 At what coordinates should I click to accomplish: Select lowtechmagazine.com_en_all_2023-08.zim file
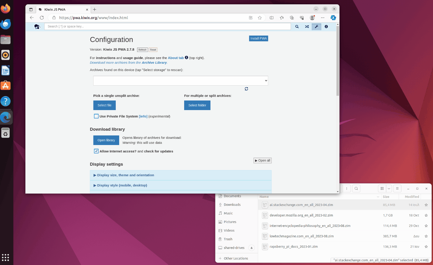301,236
